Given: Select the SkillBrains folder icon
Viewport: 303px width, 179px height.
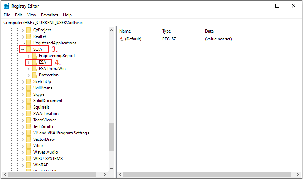Looking at the screenshot, I should pyautogui.click(x=29, y=88).
